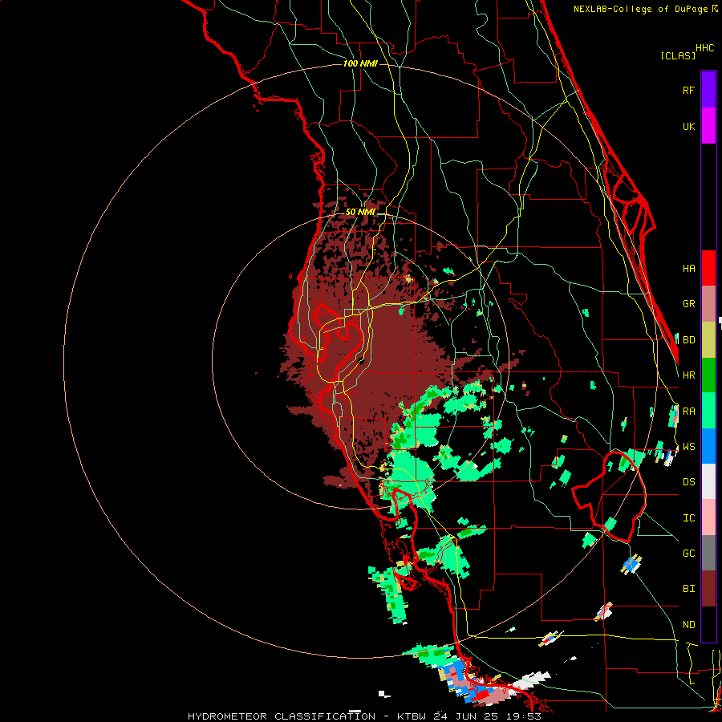
Task: Click the 19:53 timestamp
Action: click(525, 716)
